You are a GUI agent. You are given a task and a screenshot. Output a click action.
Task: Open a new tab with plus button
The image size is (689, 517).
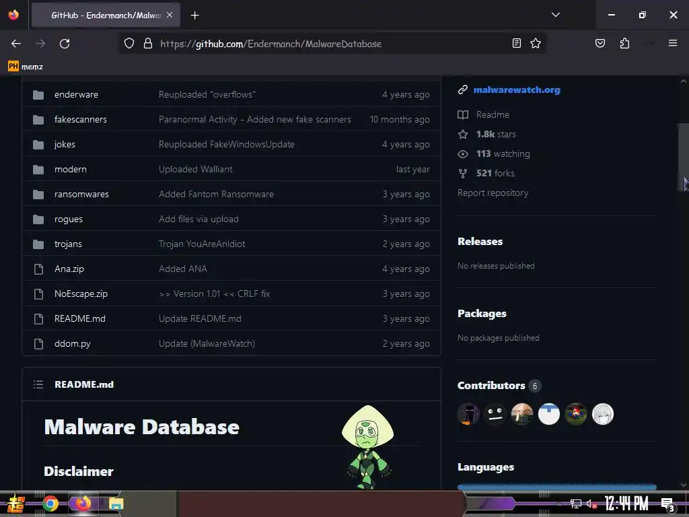point(194,15)
